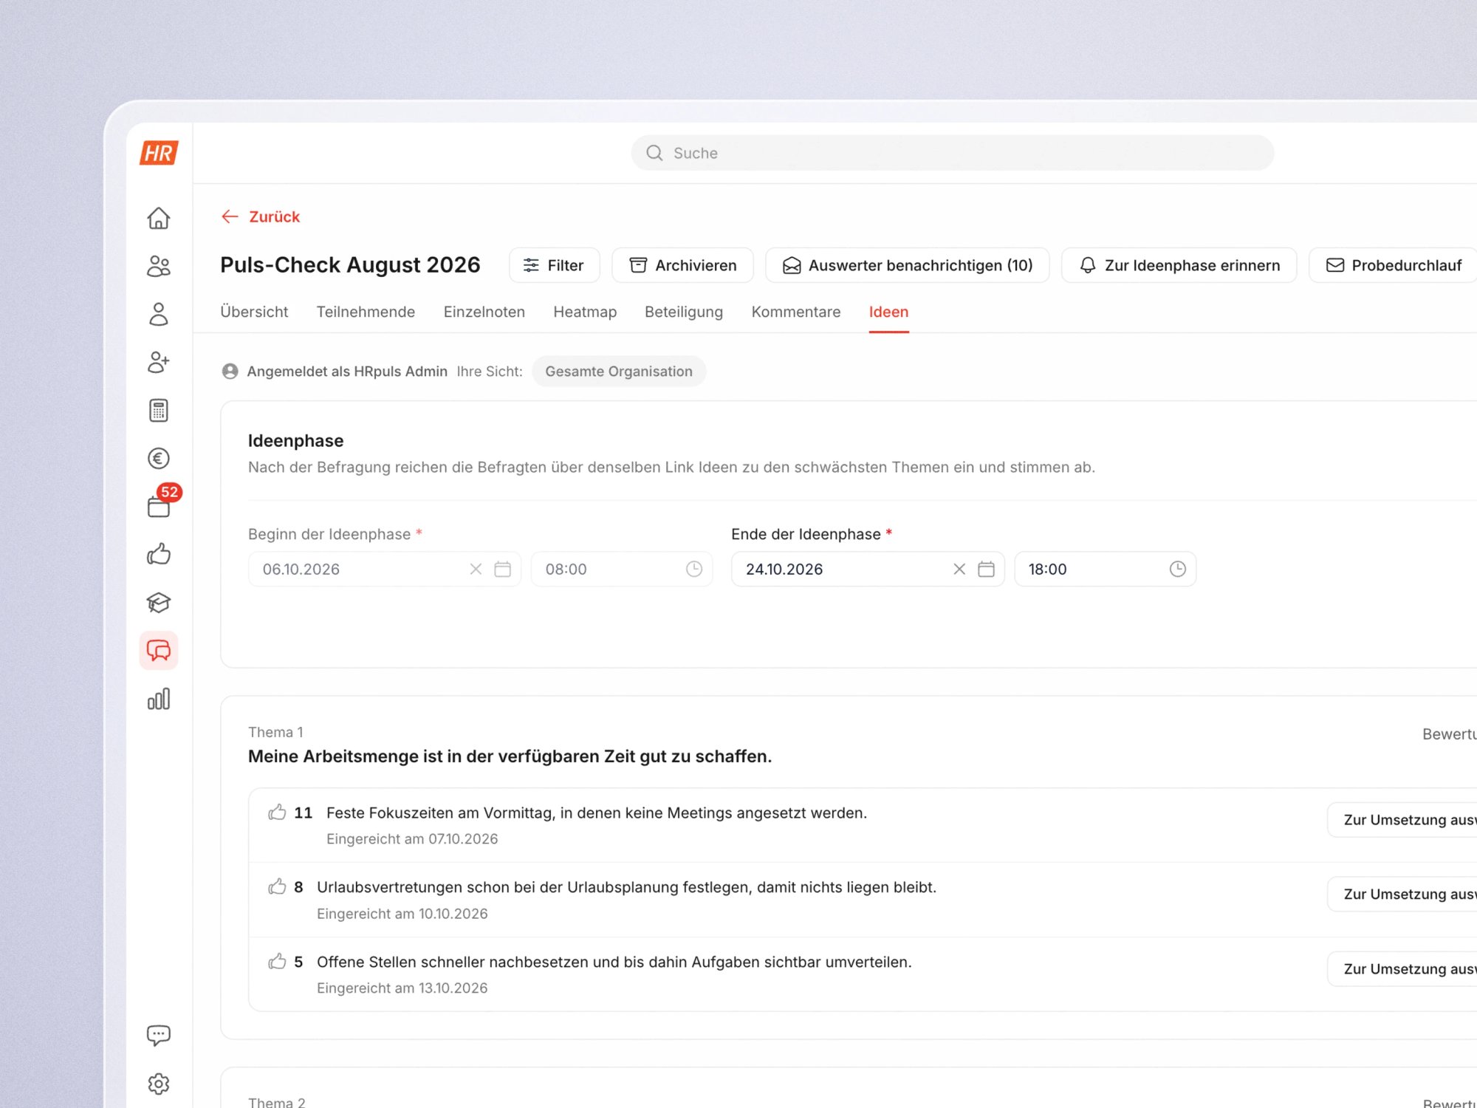Clear the start date 06.10.2026

tap(476, 569)
